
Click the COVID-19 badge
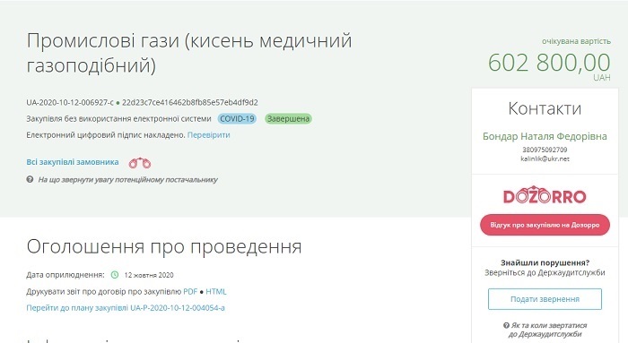237,119
